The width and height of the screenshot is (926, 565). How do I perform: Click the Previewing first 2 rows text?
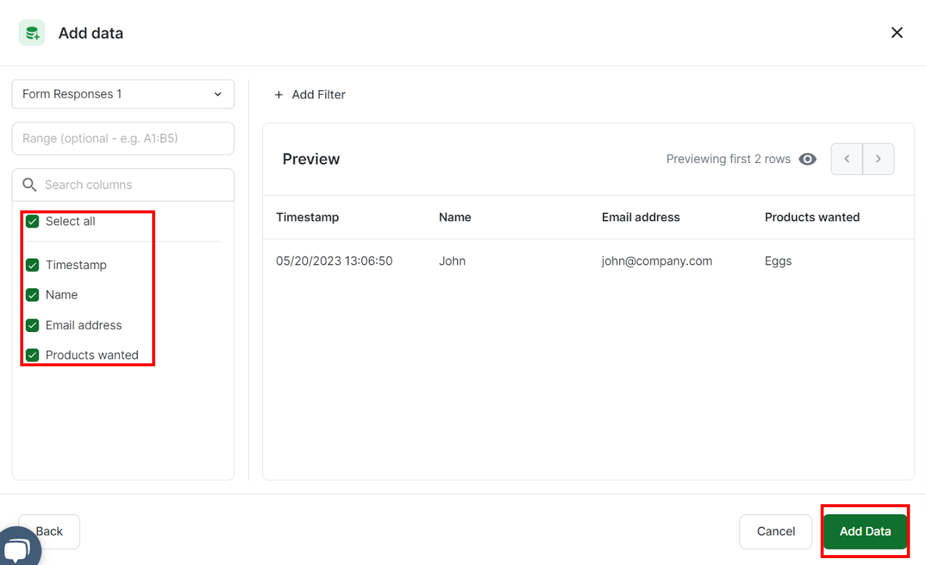point(728,159)
